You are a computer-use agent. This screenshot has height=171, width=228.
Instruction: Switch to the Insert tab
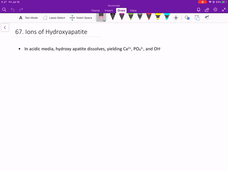tap(109, 10)
